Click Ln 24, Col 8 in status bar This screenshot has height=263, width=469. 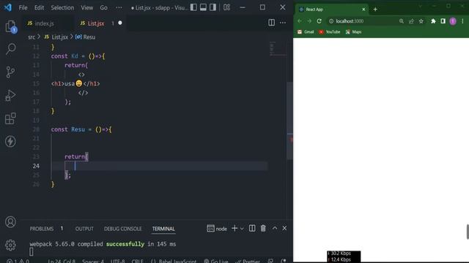click(x=62, y=261)
